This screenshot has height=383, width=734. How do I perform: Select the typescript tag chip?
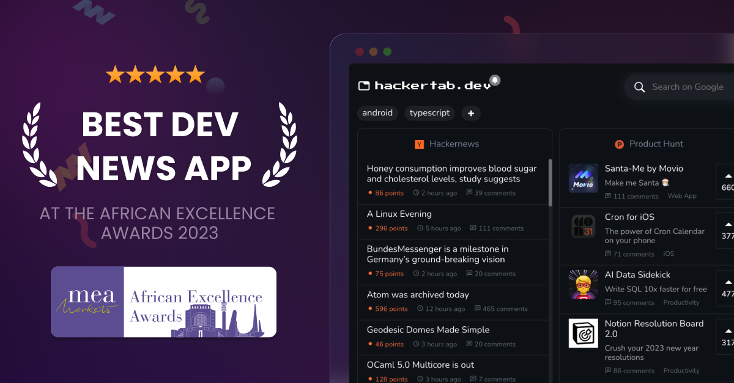click(430, 113)
